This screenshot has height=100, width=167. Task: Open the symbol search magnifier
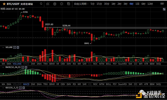pyautogui.click(x=41, y=4)
